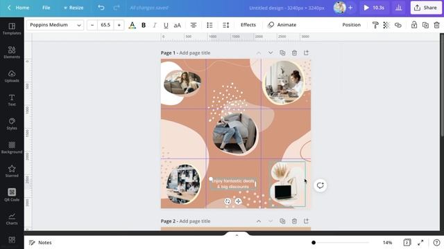The width and height of the screenshot is (444, 249).
Task: Click the duplicate icon in top toolbar
Action: click(425, 25)
